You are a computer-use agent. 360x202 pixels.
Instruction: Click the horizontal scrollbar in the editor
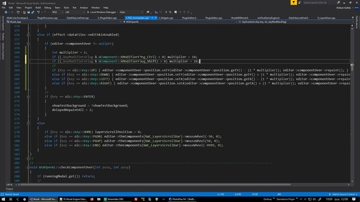tap(155, 185)
